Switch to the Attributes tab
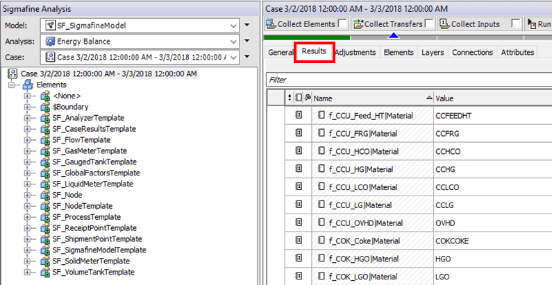552x285 pixels. coord(517,53)
